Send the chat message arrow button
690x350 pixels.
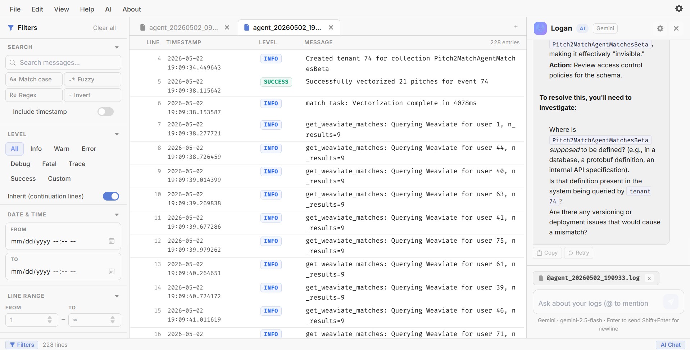tap(671, 302)
